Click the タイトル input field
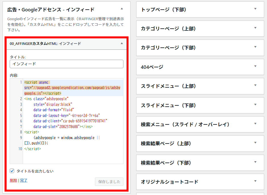This screenshot has width=267, height=195. pyautogui.click(x=67, y=64)
